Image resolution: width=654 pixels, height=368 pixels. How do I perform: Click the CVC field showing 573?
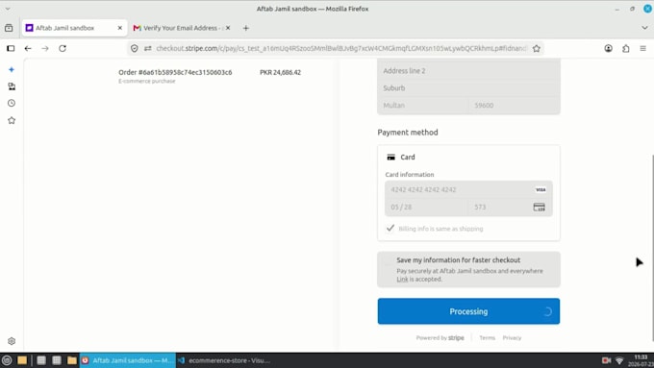511,208
